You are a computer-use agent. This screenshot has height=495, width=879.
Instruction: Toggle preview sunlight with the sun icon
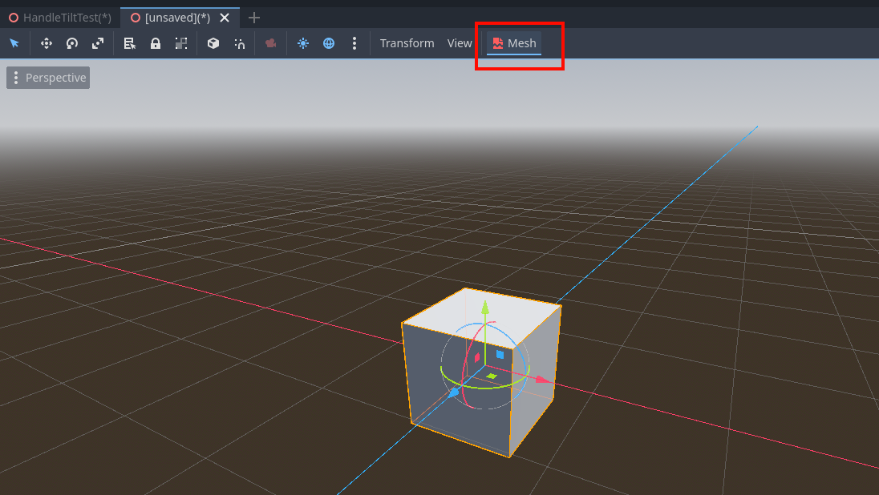pyautogui.click(x=302, y=43)
